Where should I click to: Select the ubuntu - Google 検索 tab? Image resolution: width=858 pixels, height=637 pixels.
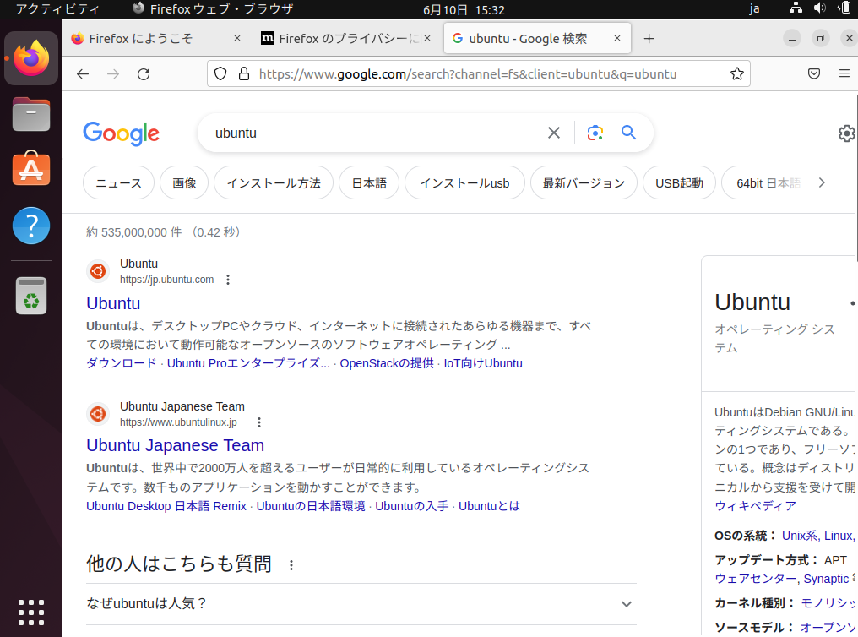[537, 38]
